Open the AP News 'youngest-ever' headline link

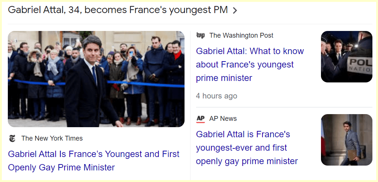[x=247, y=148]
